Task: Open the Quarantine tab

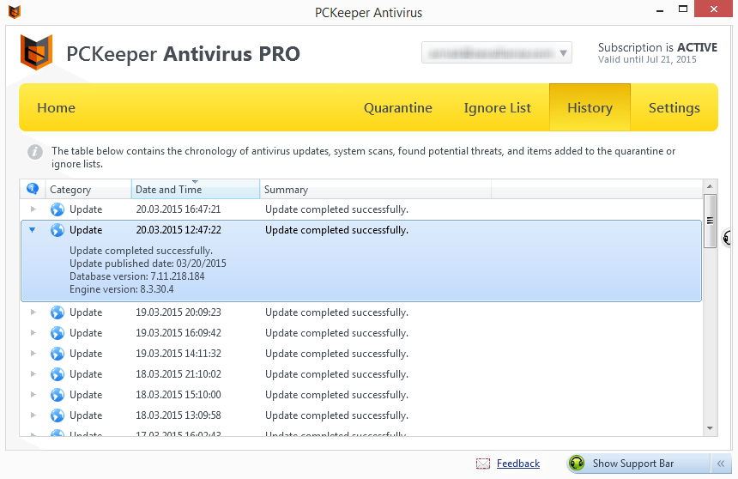Action: pos(397,108)
